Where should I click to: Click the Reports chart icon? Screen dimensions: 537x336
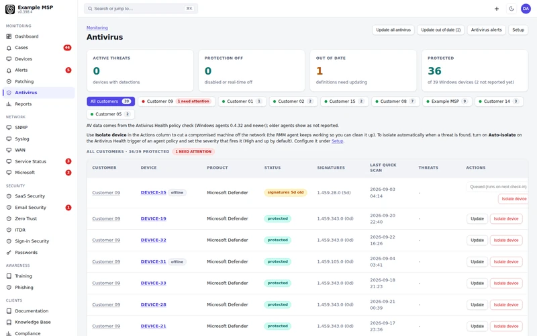[x=9, y=104]
